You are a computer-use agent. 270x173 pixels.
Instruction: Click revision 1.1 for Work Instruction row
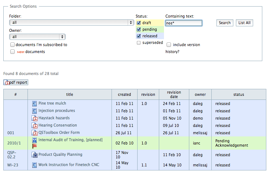pos(144,165)
